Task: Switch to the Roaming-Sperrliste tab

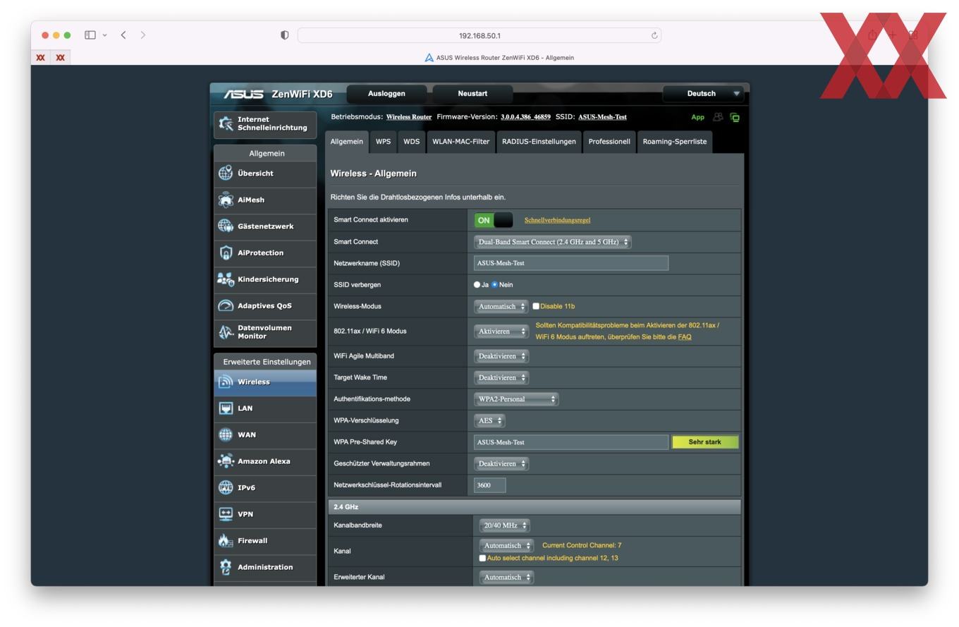Action: [675, 142]
